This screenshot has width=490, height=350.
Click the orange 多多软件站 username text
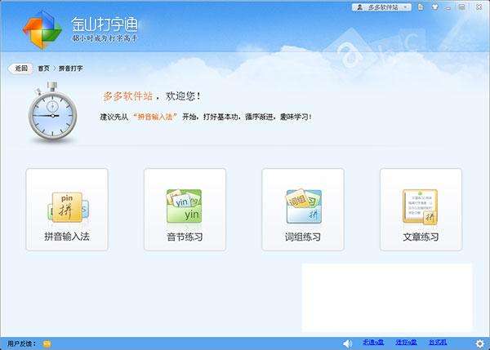128,96
